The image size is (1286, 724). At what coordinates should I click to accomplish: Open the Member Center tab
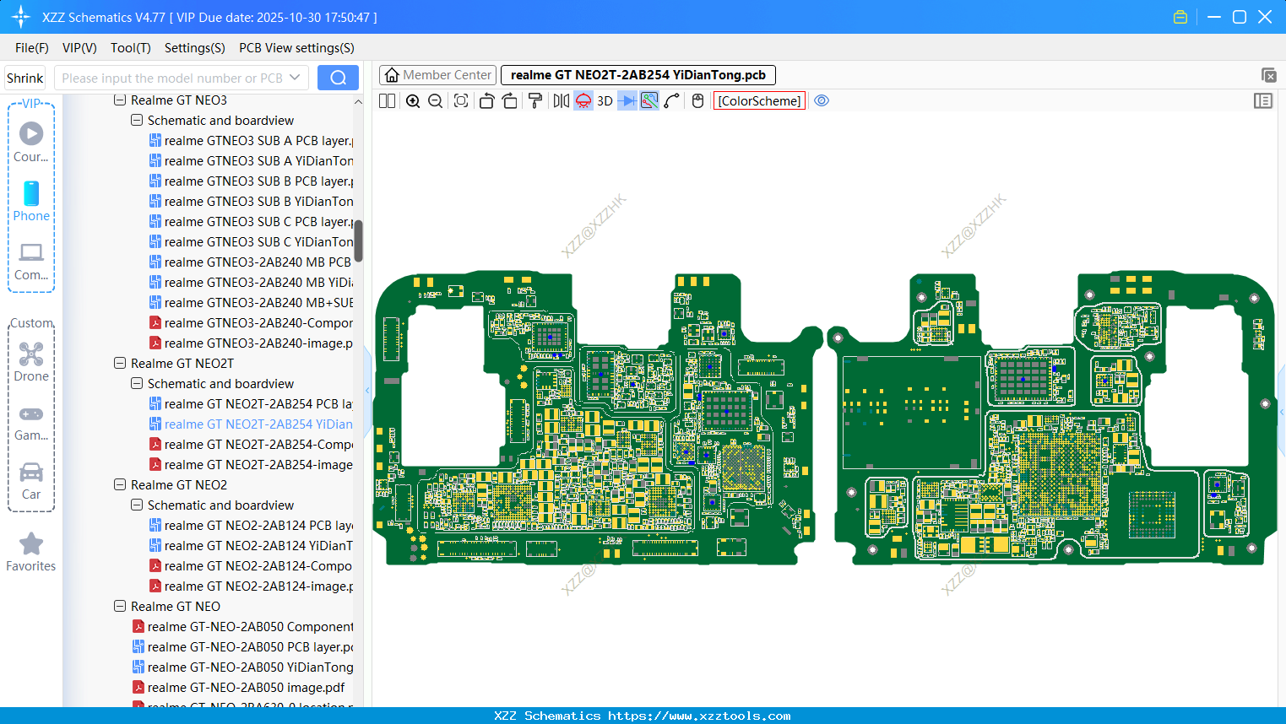[437, 75]
